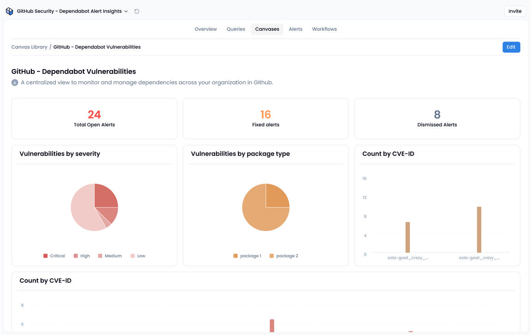Click the Low legend color swatch
The width and height of the screenshot is (531, 335).
[x=133, y=256]
